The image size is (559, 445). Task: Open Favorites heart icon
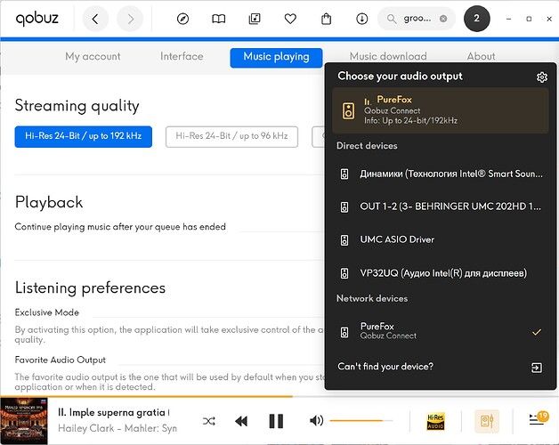tap(290, 19)
